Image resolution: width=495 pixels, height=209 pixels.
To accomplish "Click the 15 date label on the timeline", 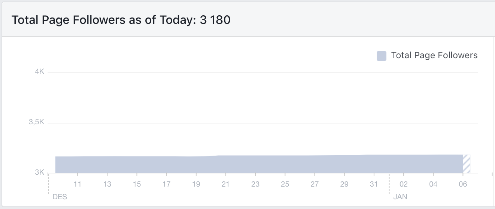I will tap(137, 184).
